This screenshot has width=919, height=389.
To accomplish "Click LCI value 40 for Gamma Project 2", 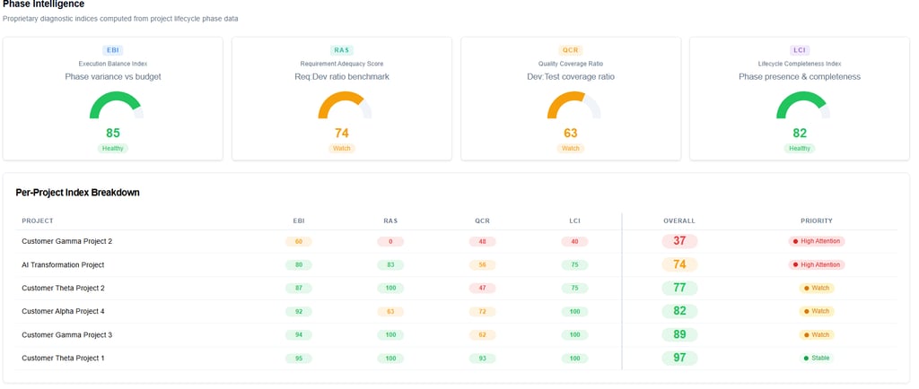I will coord(574,242).
